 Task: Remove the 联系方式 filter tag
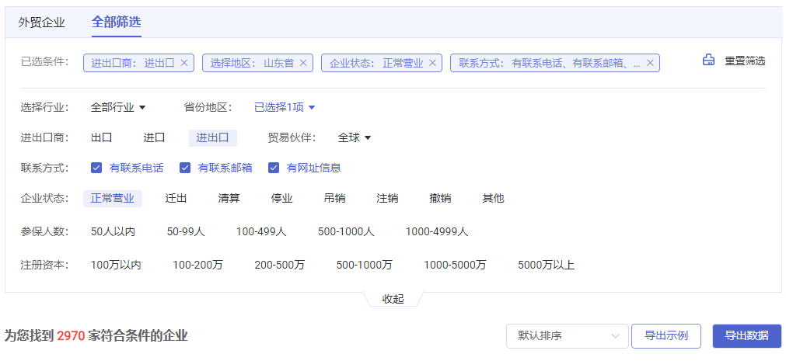click(650, 63)
